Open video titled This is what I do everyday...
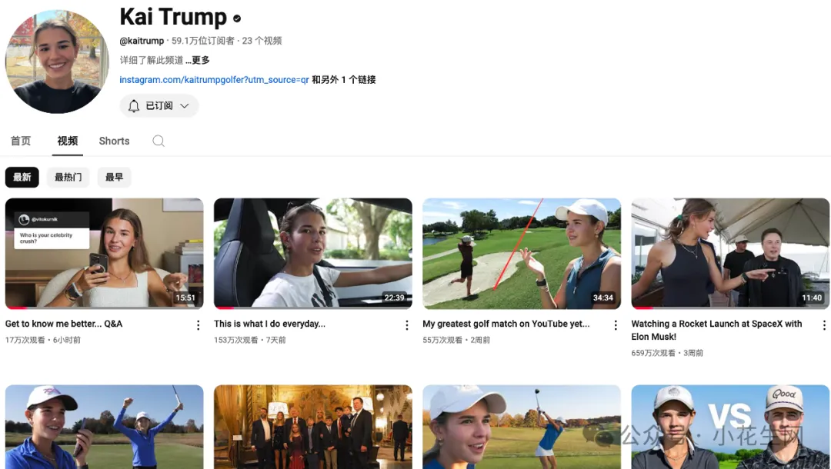The image size is (831, 469). [270, 324]
